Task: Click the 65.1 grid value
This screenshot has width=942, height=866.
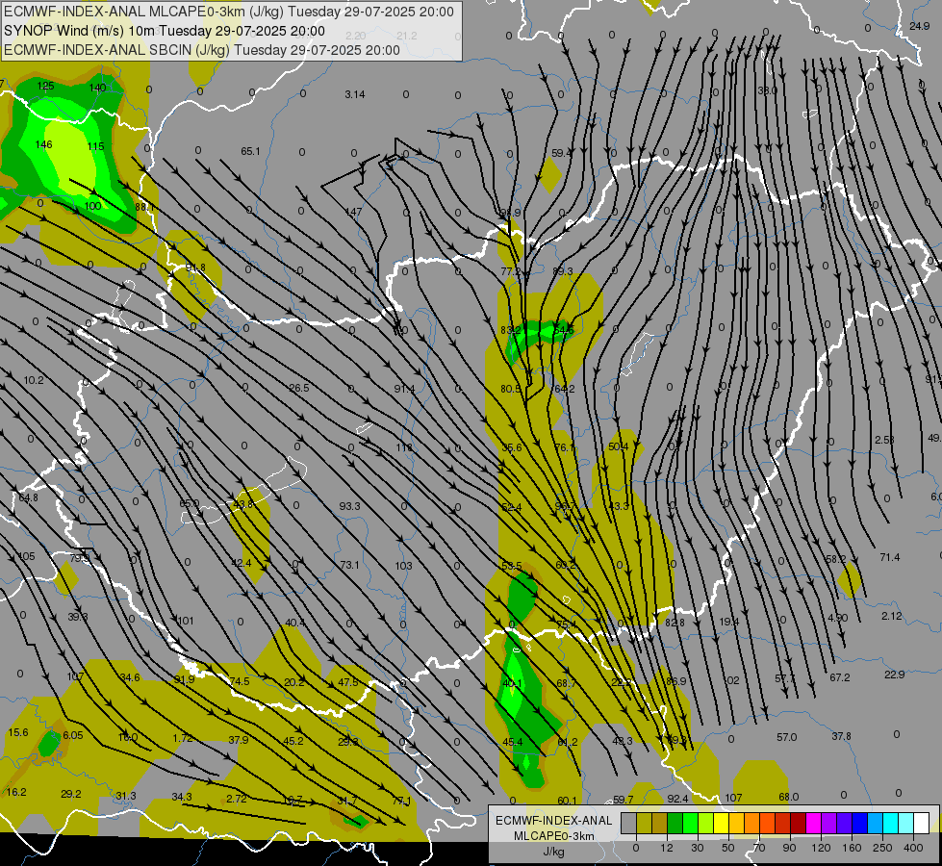Action: pos(250,151)
